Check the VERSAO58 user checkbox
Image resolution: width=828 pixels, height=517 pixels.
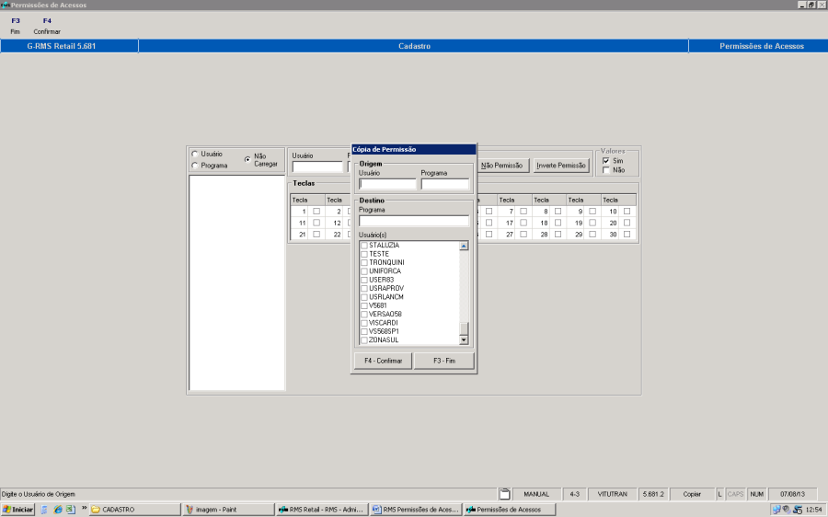point(363,315)
